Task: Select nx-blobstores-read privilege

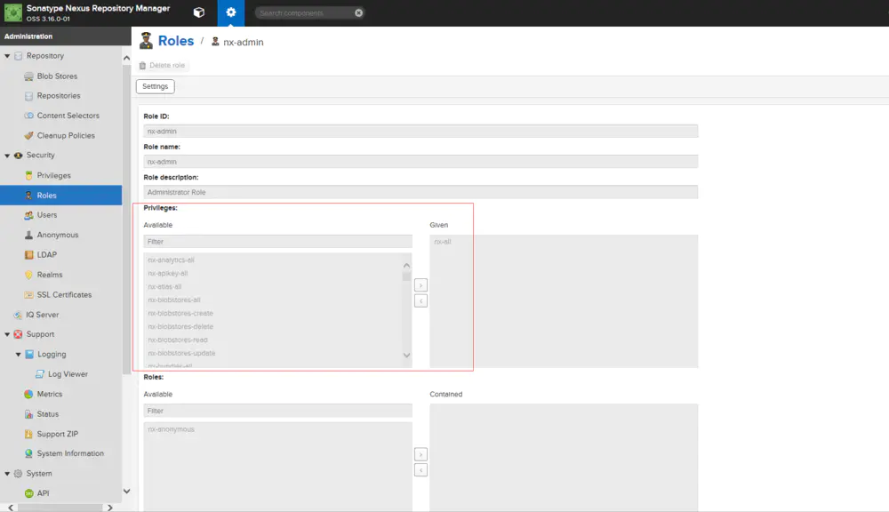Action: [178, 340]
